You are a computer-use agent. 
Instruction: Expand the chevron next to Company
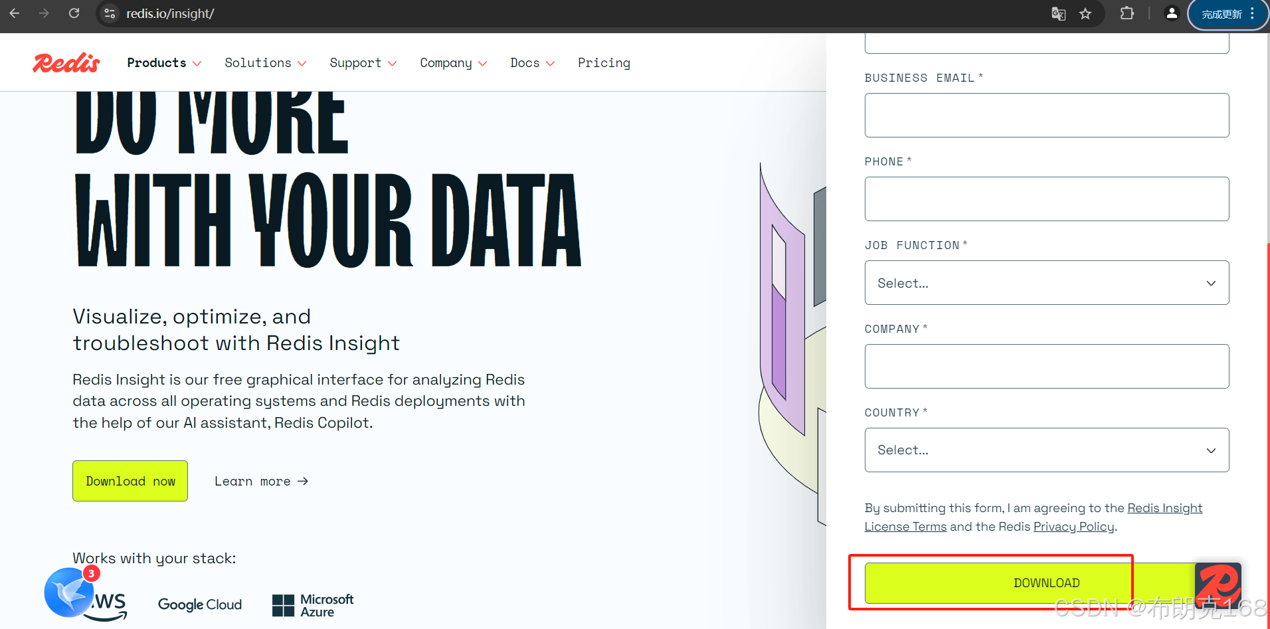[482, 64]
